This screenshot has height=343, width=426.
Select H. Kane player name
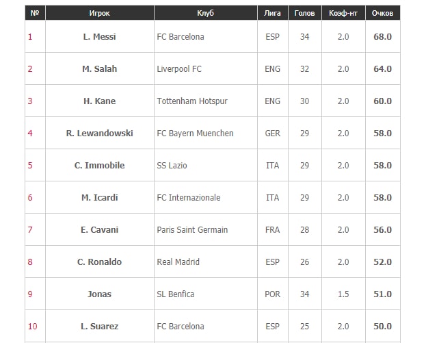[x=99, y=101]
